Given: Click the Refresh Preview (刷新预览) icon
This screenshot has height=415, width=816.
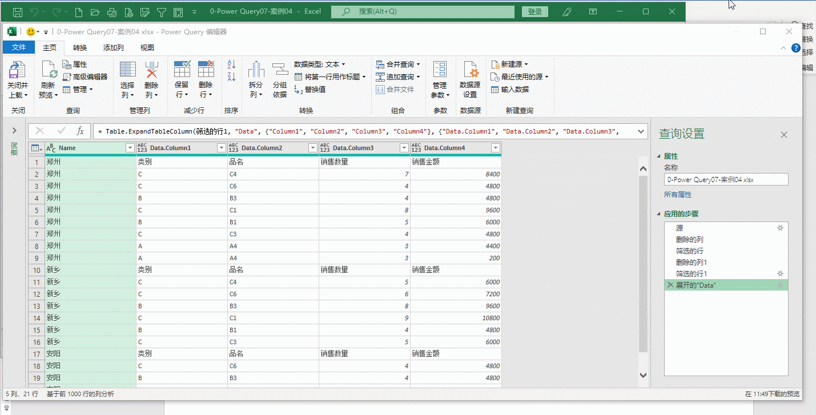Looking at the screenshot, I should [x=49, y=70].
